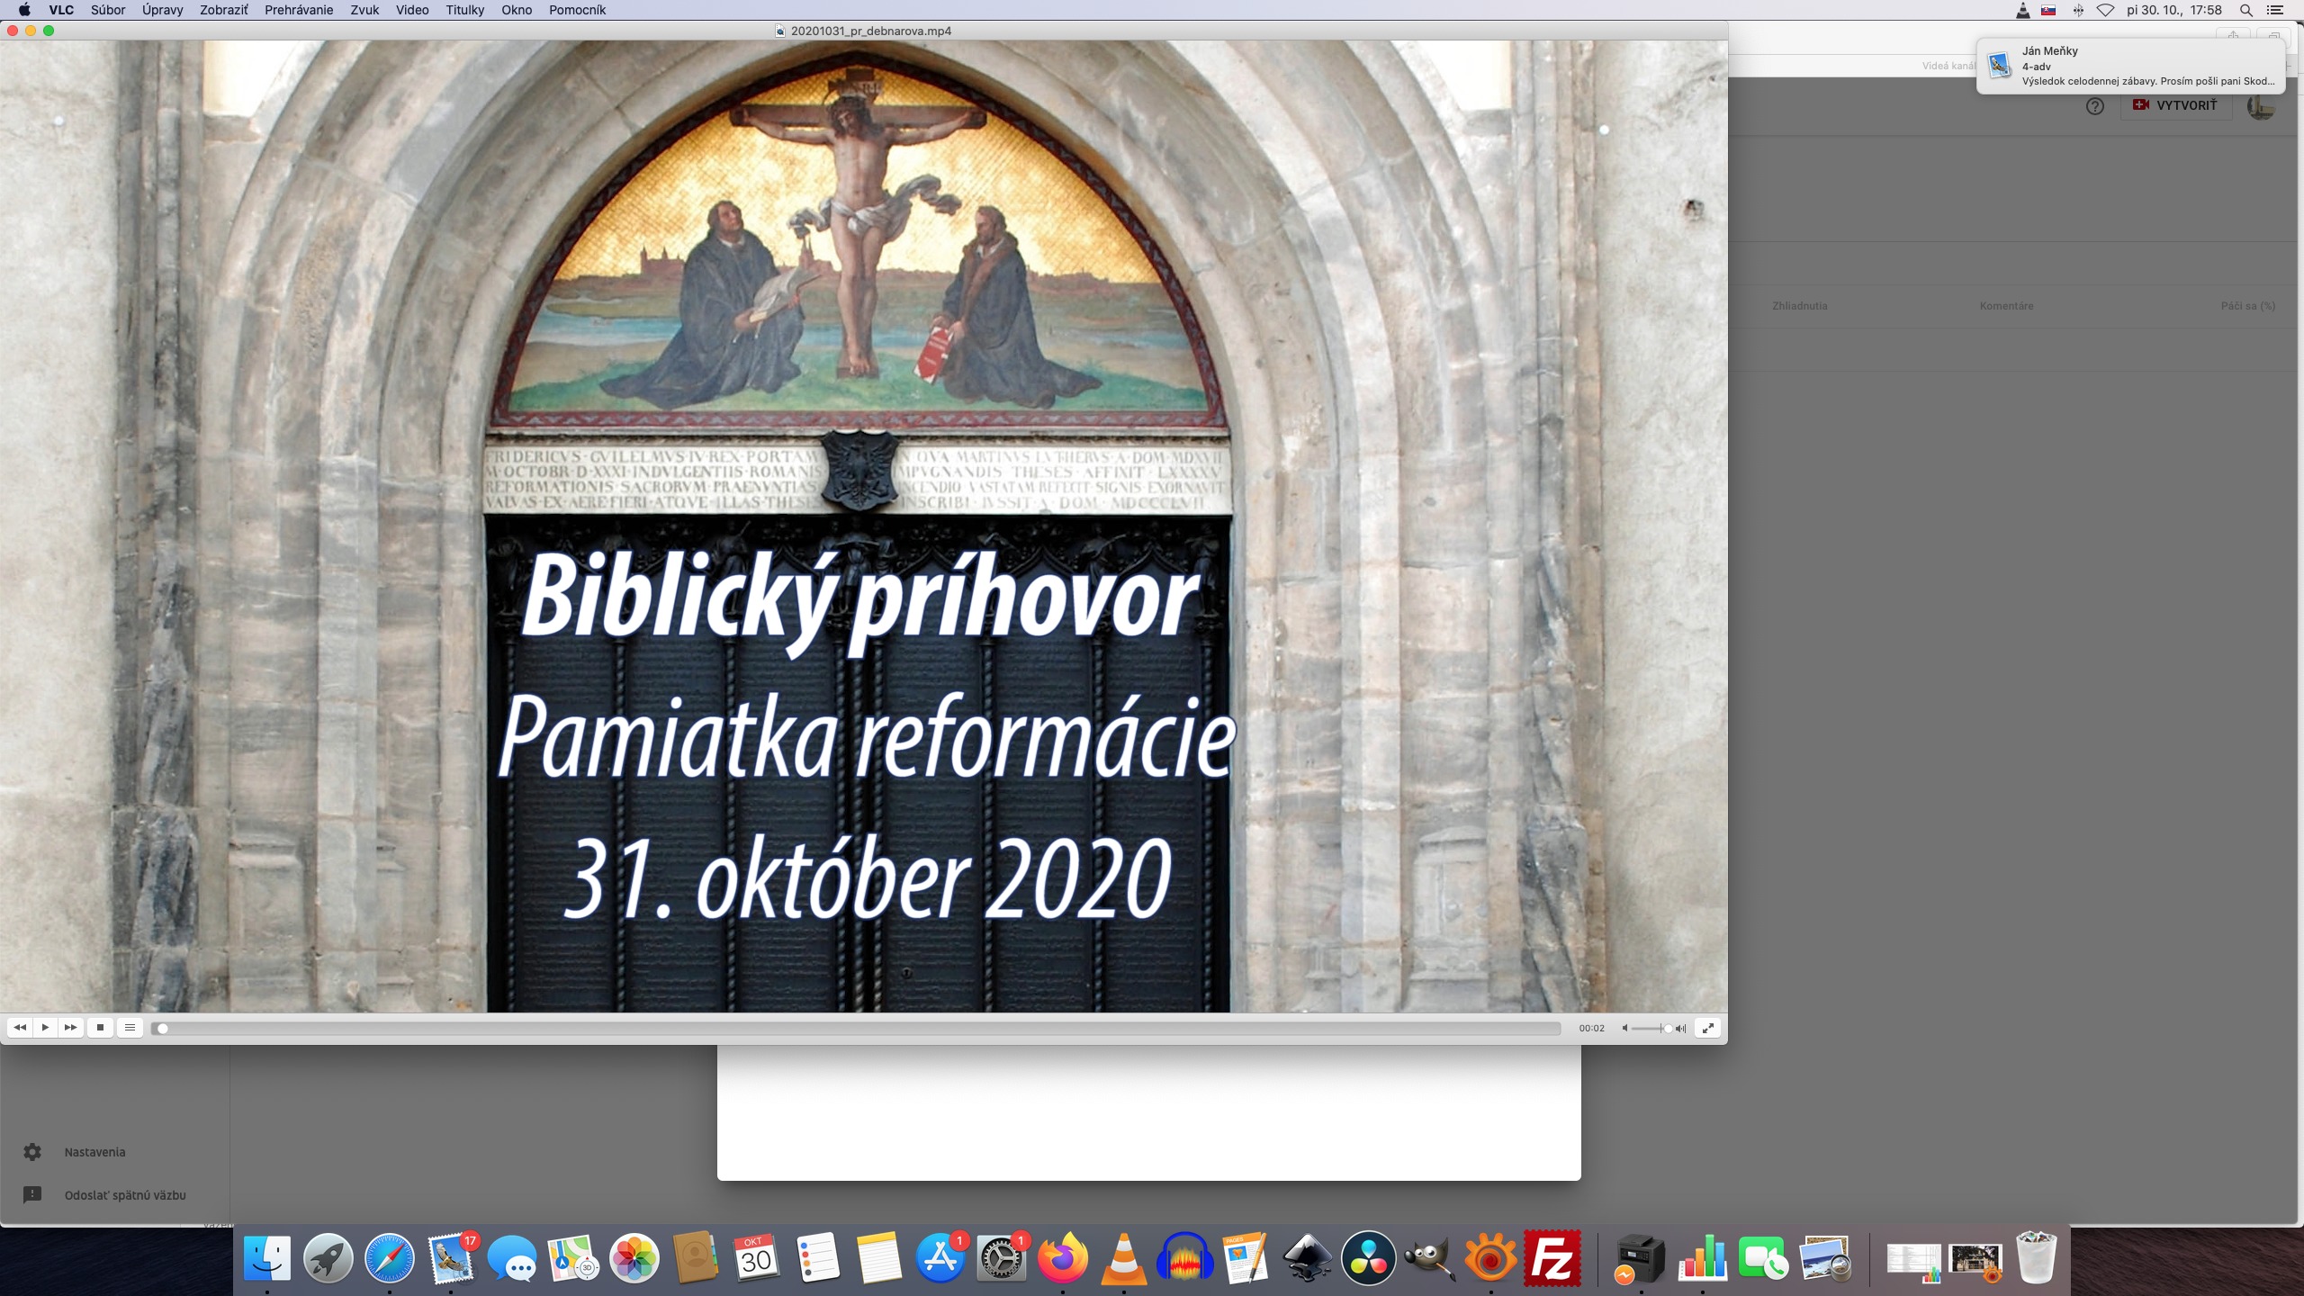Open Firefox from the Dock
Image resolution: width=2304 pixels, height=1296 pixels.
tap(1063, 1257)
